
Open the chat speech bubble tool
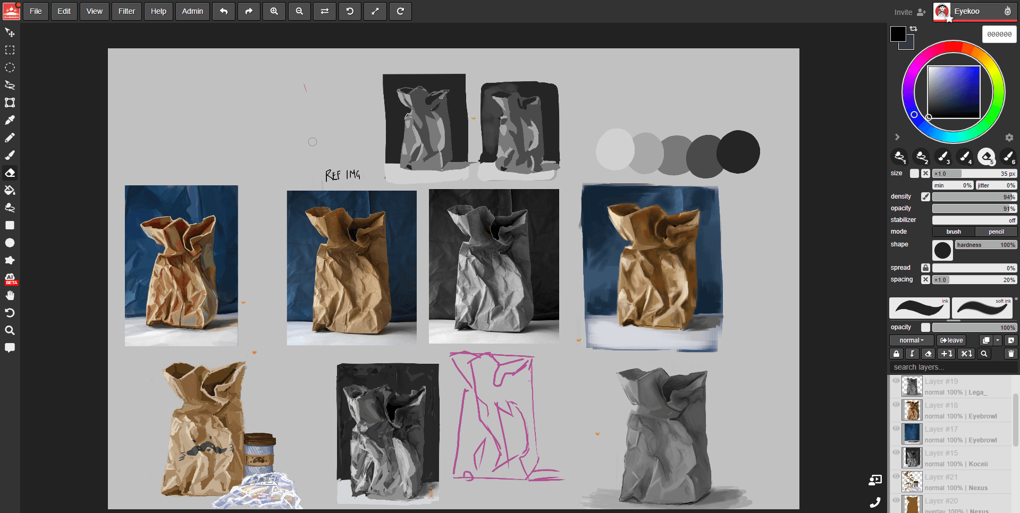[10, 348]
